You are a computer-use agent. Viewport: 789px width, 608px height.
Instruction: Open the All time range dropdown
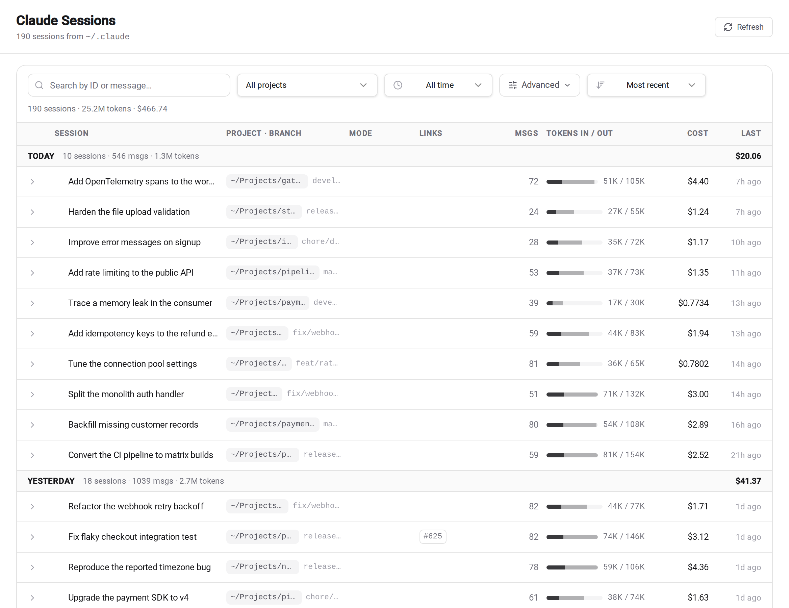(438, 85)
